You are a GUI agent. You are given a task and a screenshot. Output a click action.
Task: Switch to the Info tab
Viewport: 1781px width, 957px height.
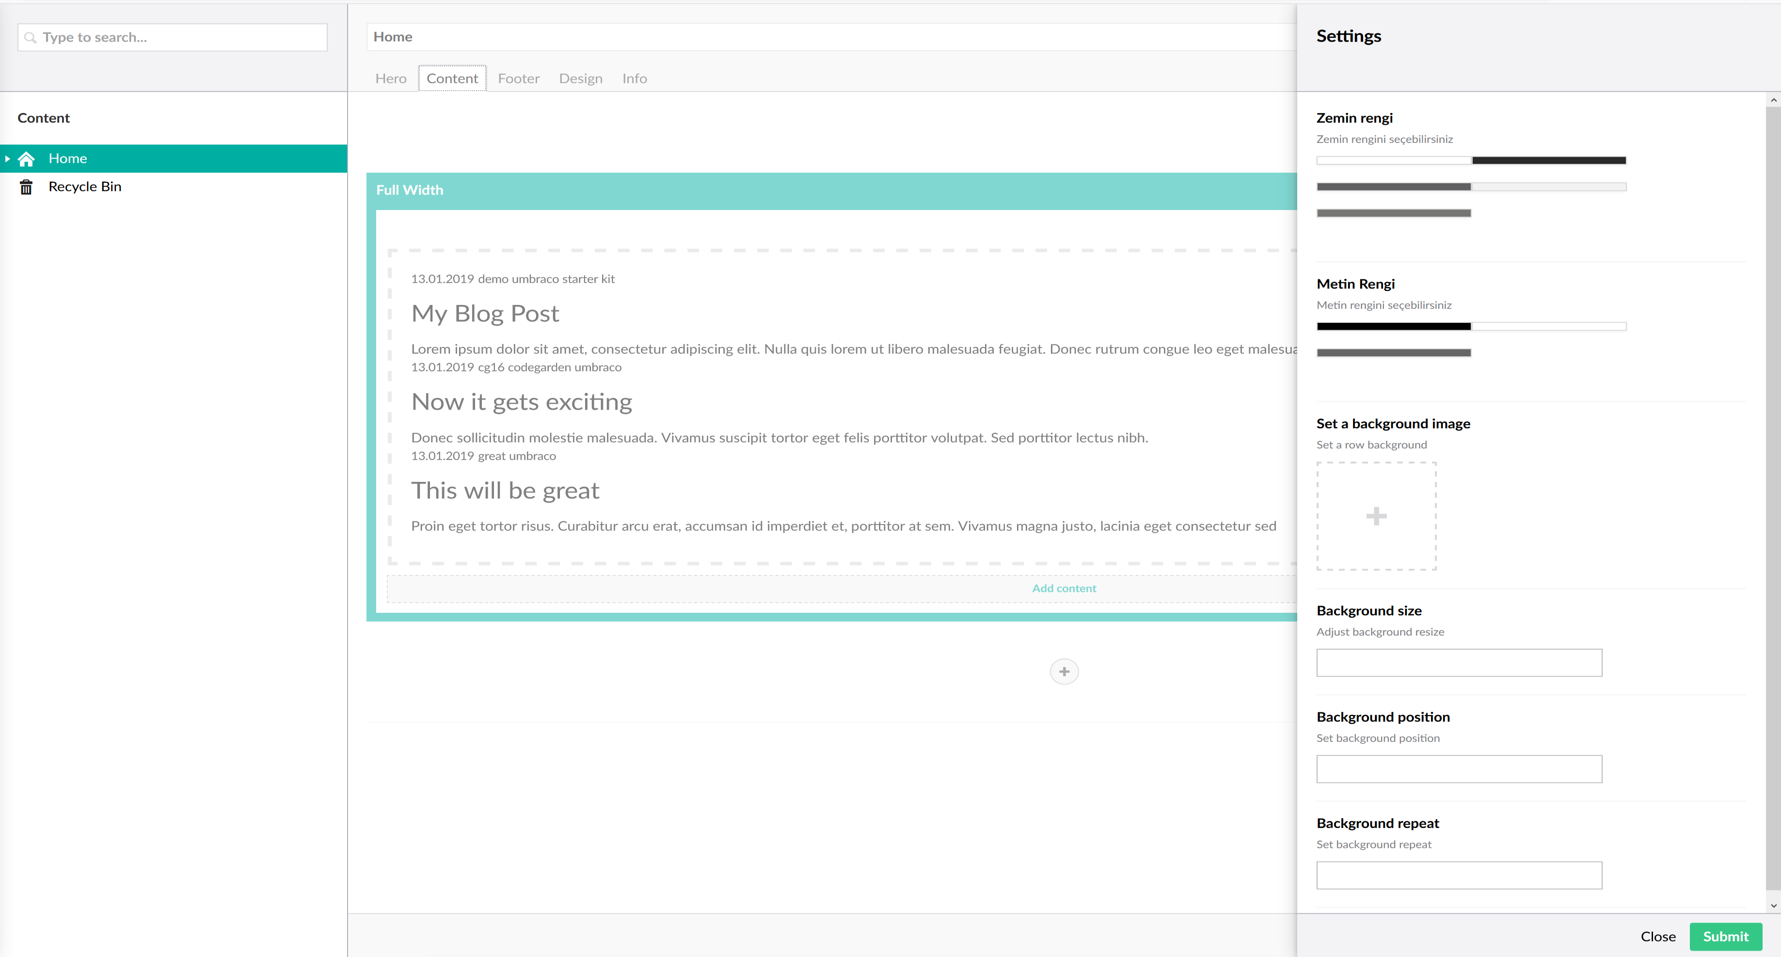pyautogui.click(x=635, y=78)
